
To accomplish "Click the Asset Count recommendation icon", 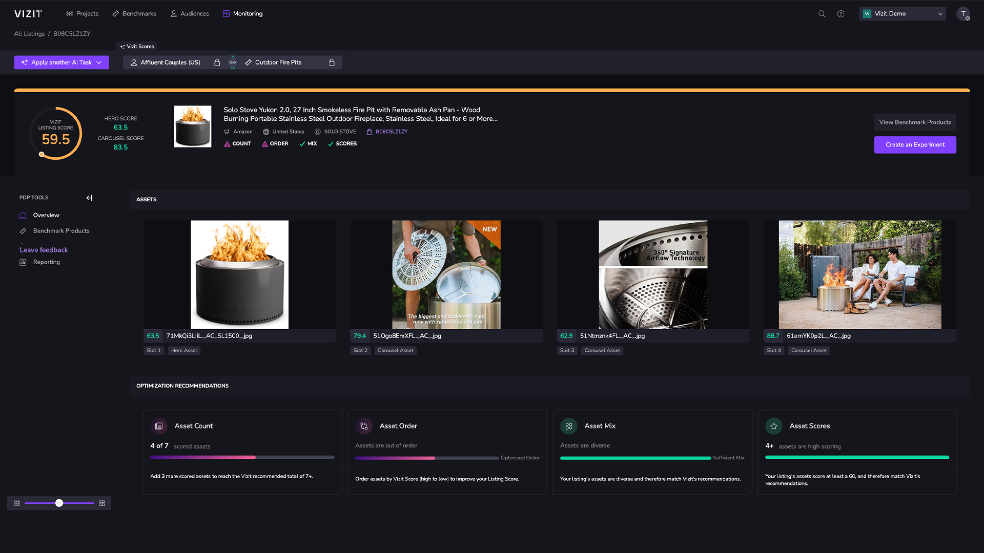I will coord(159,426).
